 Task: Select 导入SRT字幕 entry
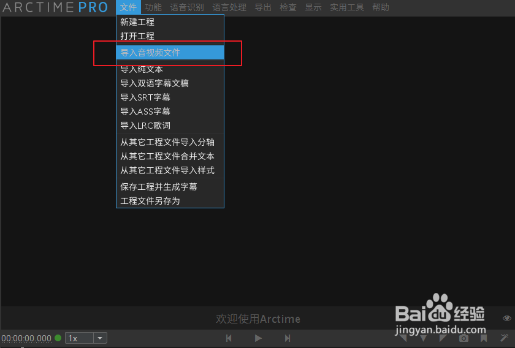pos(170,97)
